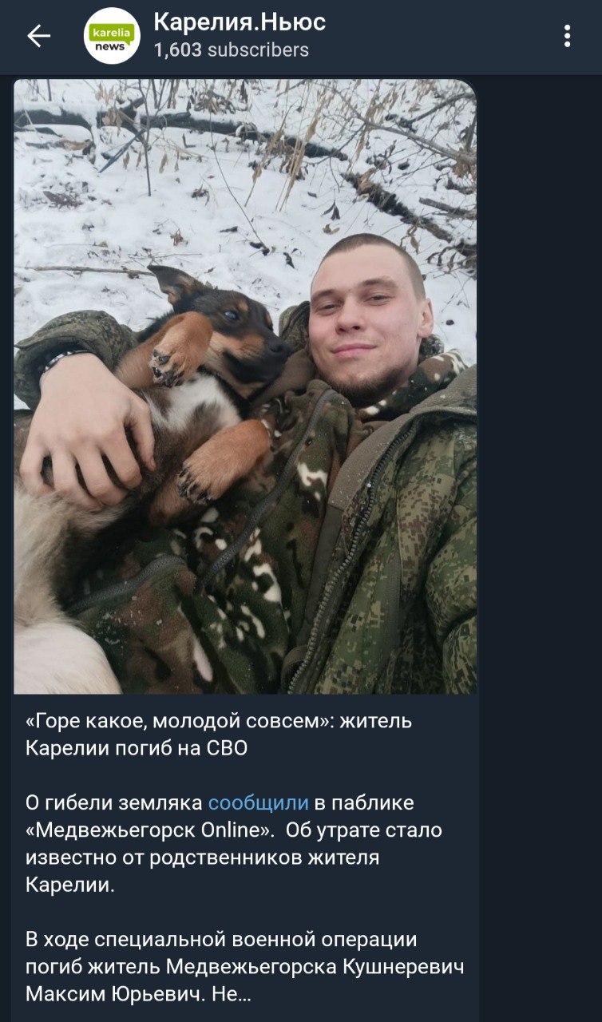
Task: Open the Карелия.Ньюс channel profile title
Action: coord(240,22)
